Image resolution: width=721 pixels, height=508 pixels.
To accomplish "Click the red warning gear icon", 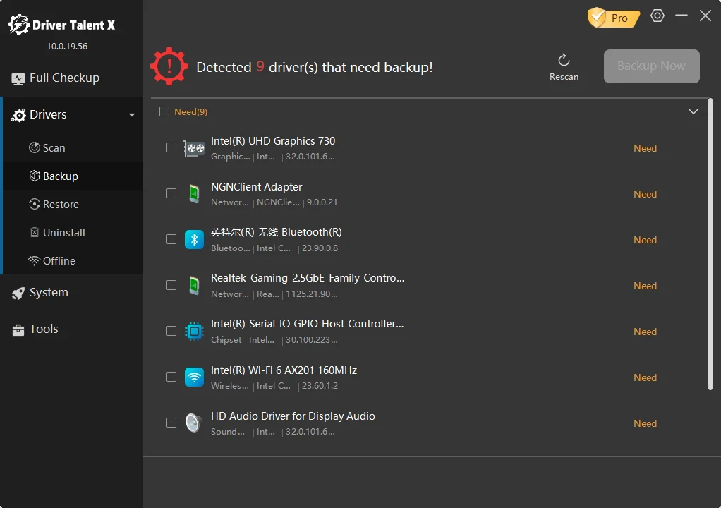I will tap(169, 66).
